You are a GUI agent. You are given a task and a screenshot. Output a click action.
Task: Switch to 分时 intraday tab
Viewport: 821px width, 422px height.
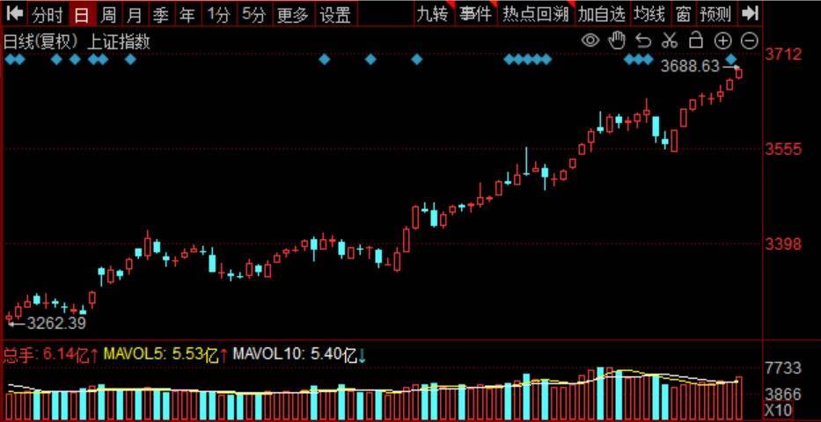48,15
